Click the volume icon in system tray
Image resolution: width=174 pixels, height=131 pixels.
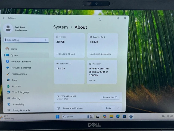click(x=172, y=117)
